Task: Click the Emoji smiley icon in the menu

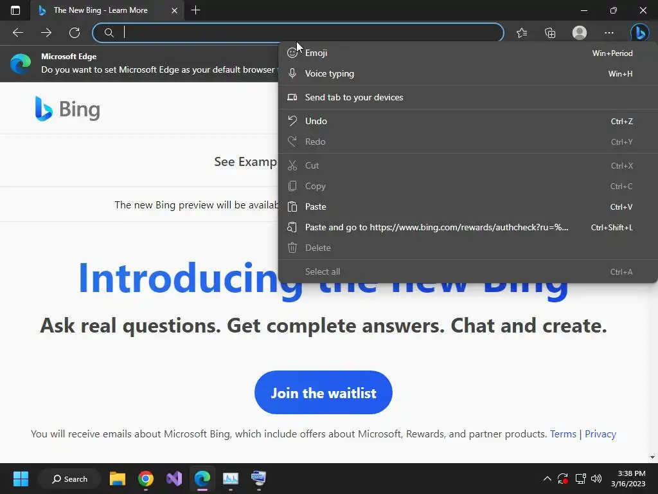Action: [292, 53]
